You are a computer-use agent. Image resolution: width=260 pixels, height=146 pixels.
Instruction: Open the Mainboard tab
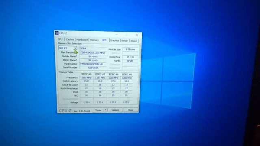(x=82, y=40)
